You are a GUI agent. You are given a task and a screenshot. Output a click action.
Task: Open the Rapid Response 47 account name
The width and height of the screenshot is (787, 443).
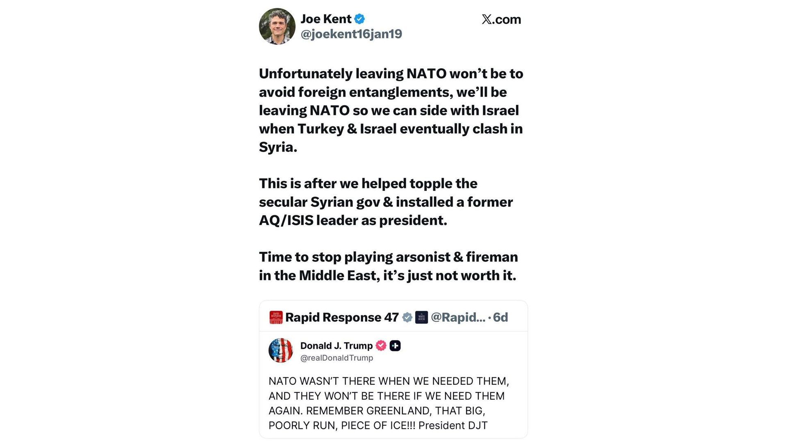(x=342, y=317)
